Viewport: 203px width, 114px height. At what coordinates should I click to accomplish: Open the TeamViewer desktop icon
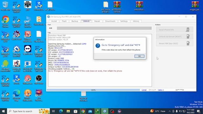[28, 50]
